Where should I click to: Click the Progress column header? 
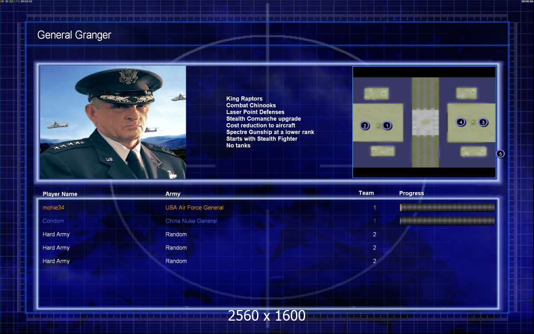412,193
